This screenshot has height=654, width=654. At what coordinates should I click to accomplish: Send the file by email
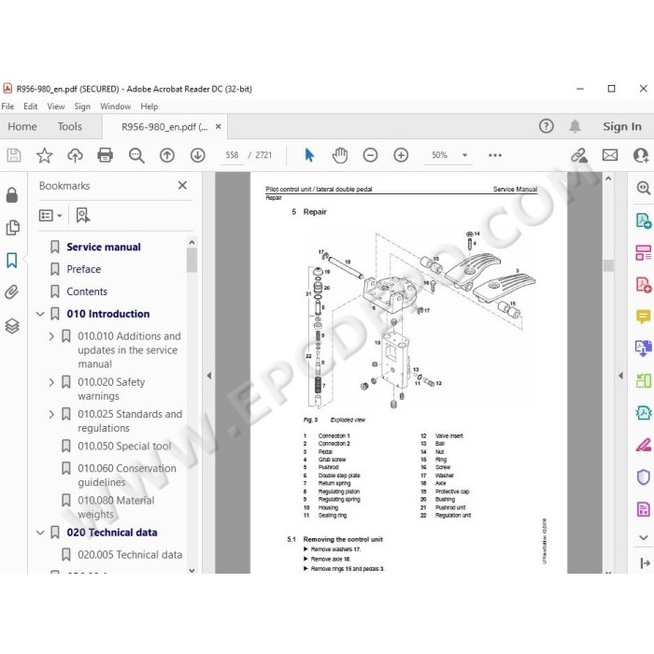pyautogui.click(x=610, y=155)
